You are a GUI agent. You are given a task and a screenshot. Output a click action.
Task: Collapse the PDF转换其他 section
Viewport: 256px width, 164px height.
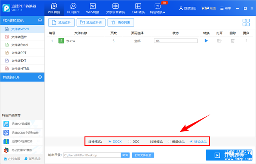click(40, 20)
